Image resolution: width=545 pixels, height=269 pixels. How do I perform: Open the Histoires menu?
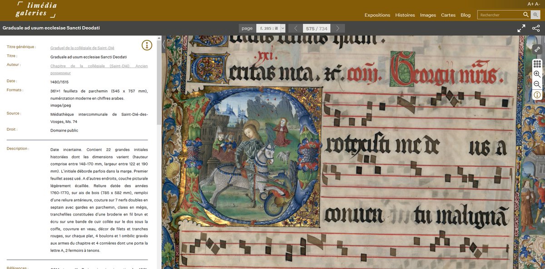405,15
